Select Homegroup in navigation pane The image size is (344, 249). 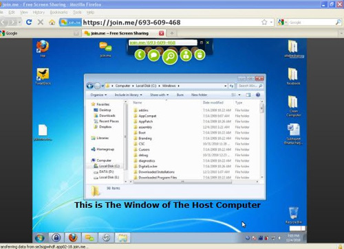click(105, 149)
